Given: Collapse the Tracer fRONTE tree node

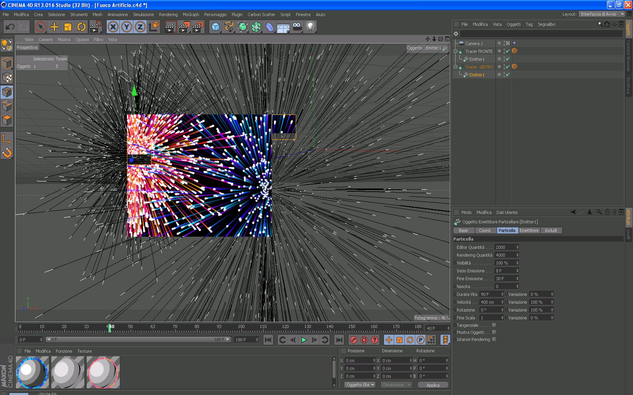Looking at the screenshot, I should [x=456, y=51].
